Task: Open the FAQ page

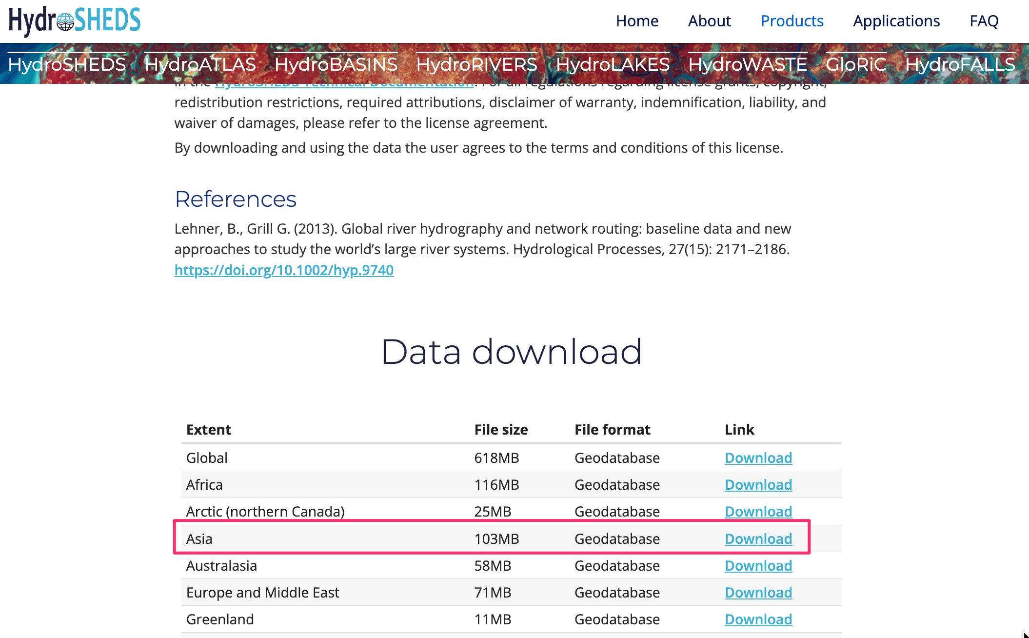Action: pyautogui.click(x=984, y=21)
